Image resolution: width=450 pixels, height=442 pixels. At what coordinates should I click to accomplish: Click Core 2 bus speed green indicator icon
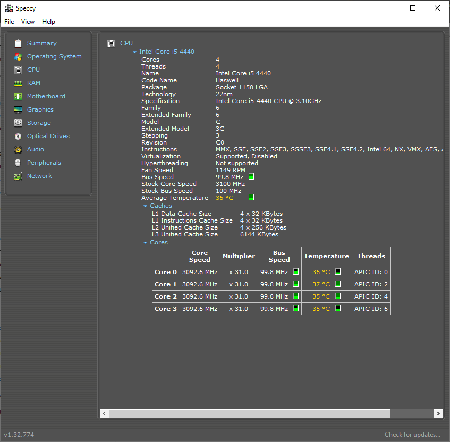pyautogui.click(x=296, y=296)
